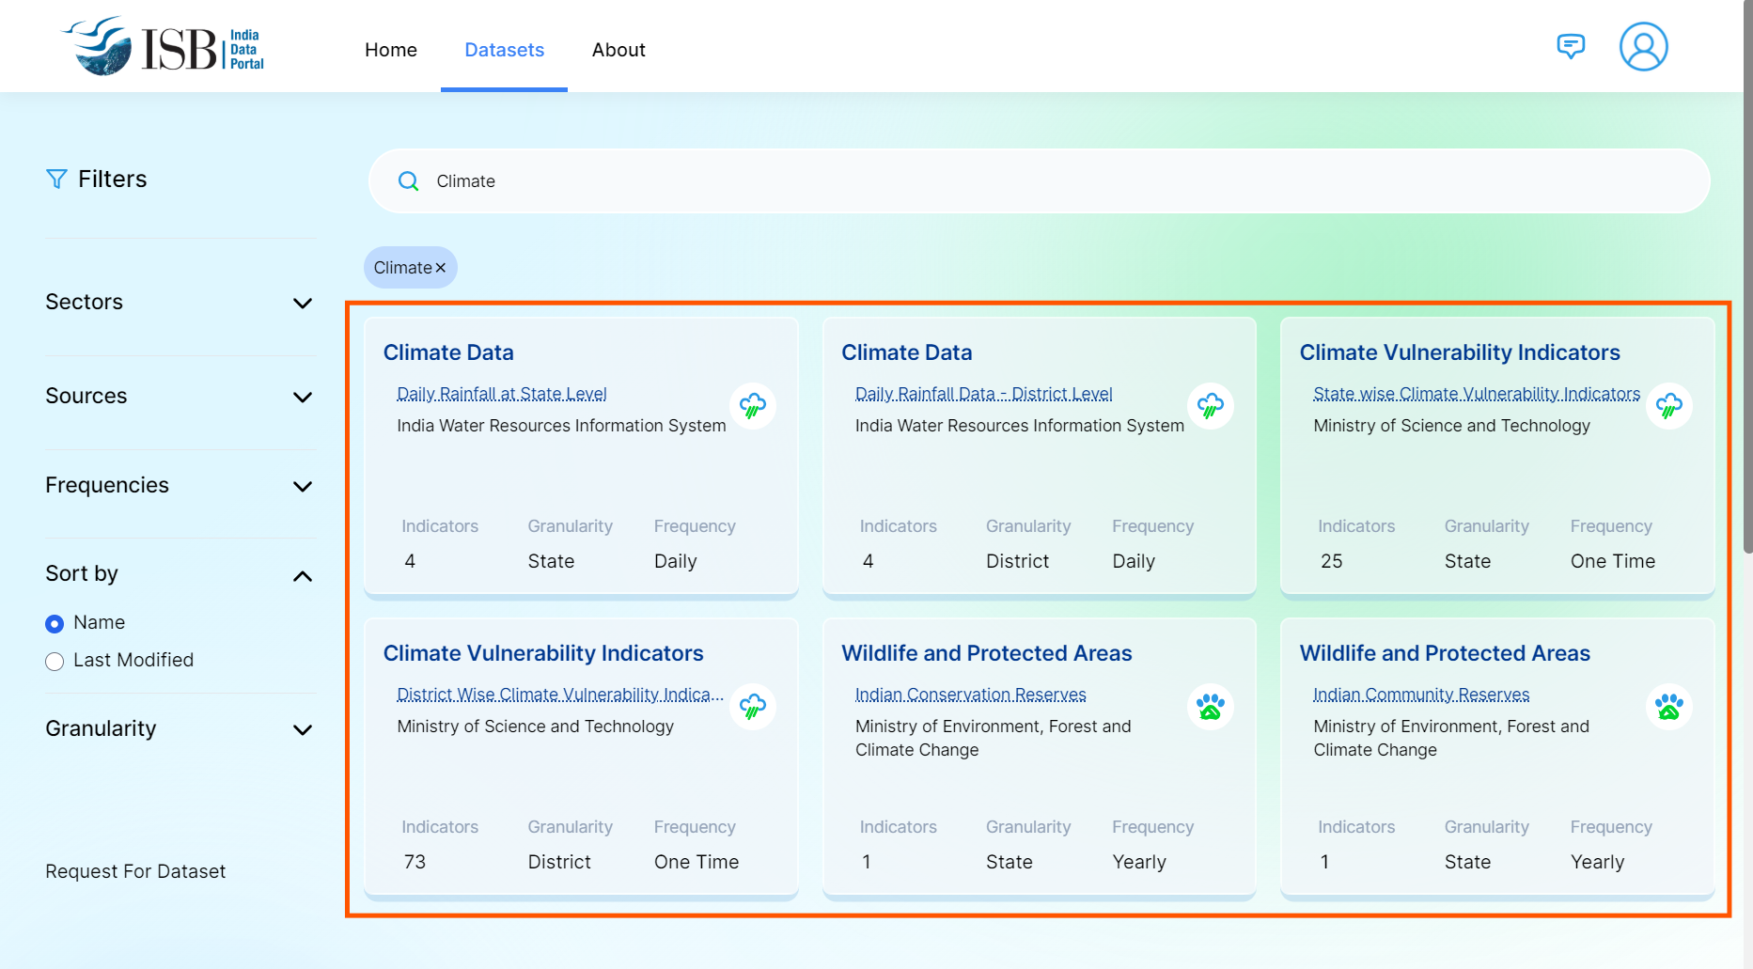Screen dimensions: 1753x969
Task: Click the search magnifier icon
Action: [408, 181]
